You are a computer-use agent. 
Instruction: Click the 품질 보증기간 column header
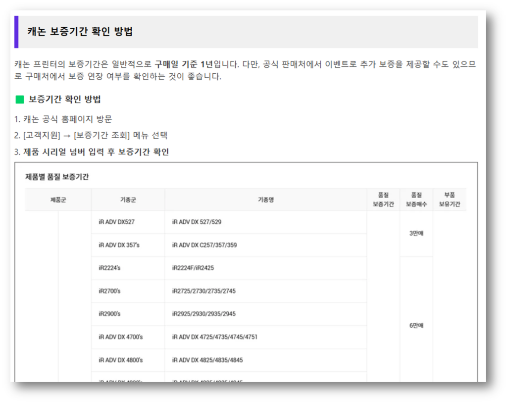384,200
